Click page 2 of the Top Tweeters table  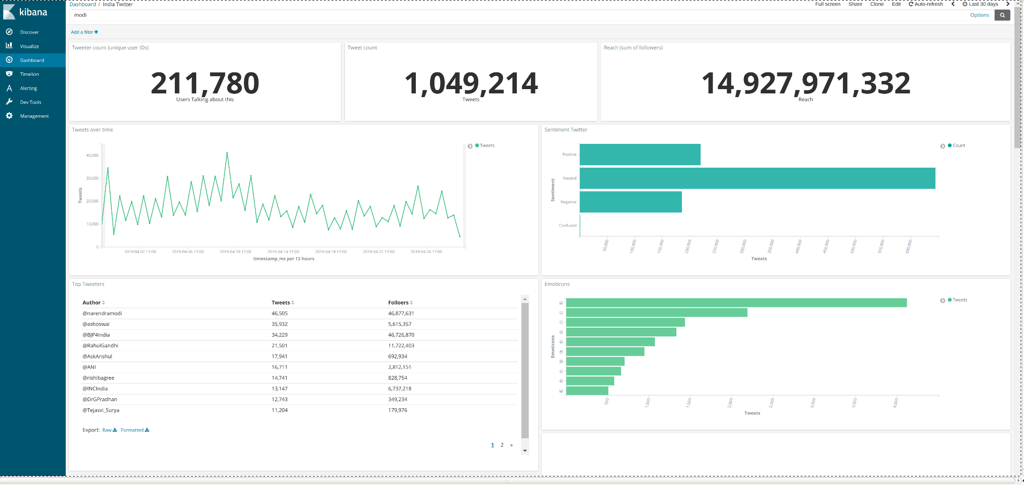tap(502, 445)
